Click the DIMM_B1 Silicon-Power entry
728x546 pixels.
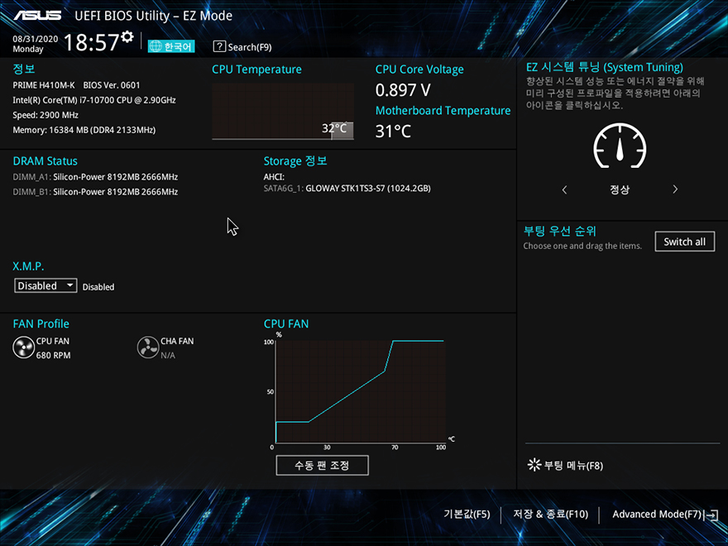tap(95, 192)
